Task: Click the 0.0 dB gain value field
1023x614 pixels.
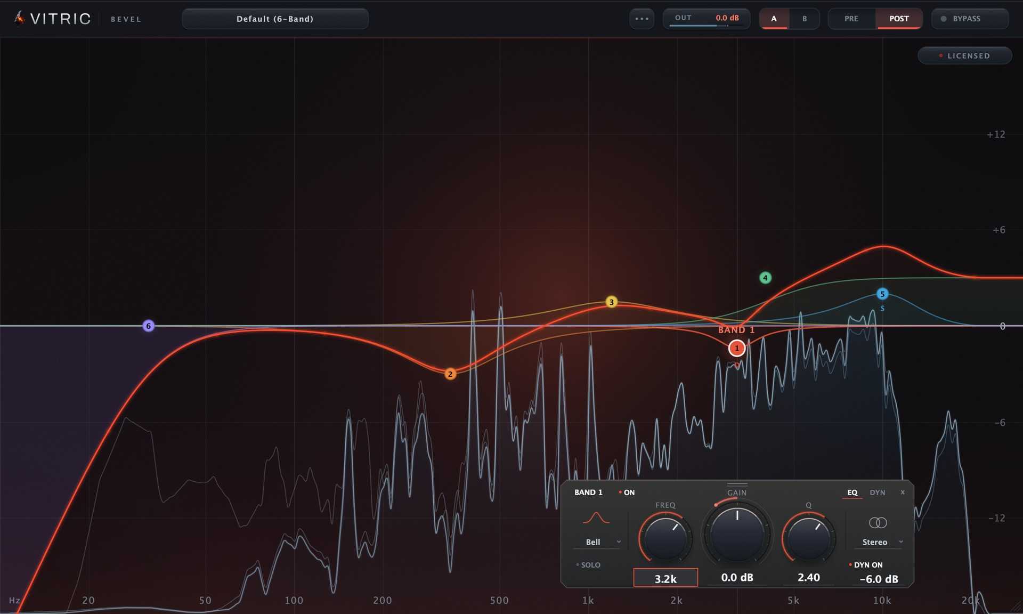Action: (x=737, y=577)
